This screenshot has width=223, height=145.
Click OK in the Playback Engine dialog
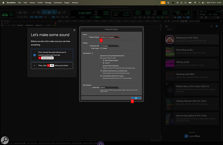pos(136,98)
